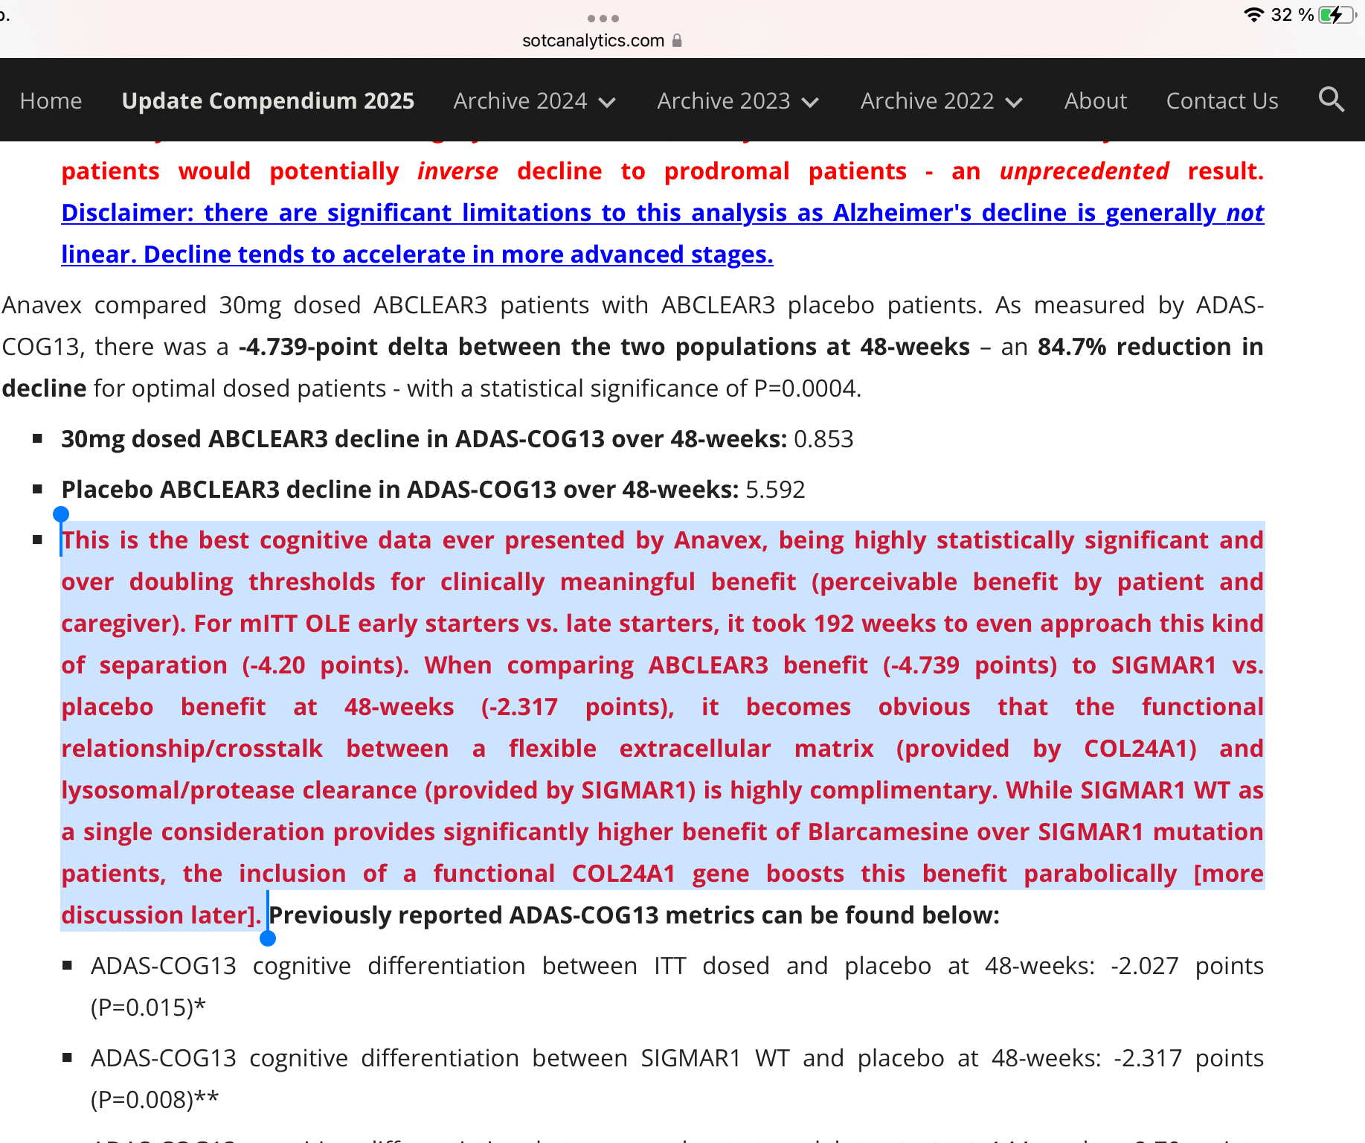The image size is (1365, 1143).
Task: Open the Archive 2022 menu label
Action: [927, 100]
